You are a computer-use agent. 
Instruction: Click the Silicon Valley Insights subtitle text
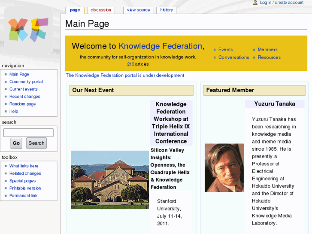[x=170, y=168]
